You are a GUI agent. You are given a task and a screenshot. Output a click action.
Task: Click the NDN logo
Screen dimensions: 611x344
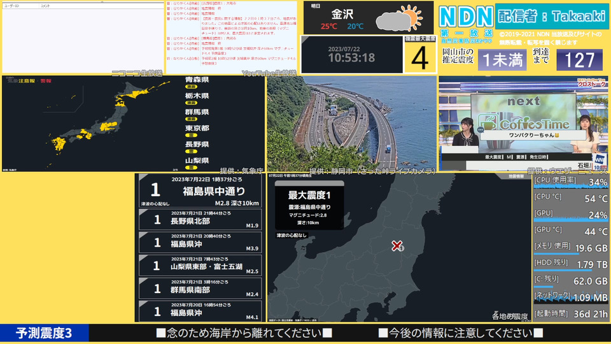(466, 17)
